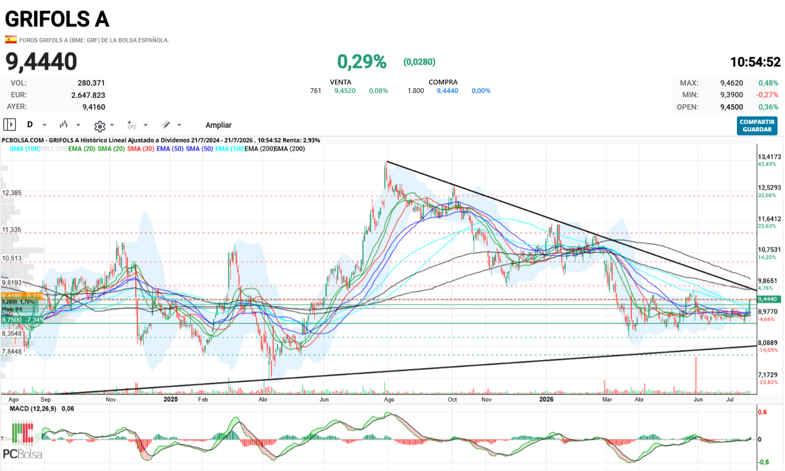Image resolution: width=785 pixels, height=471 pixels.
Task: Expand the indicators dropdown arrow
Action: [x=145, y=125]
